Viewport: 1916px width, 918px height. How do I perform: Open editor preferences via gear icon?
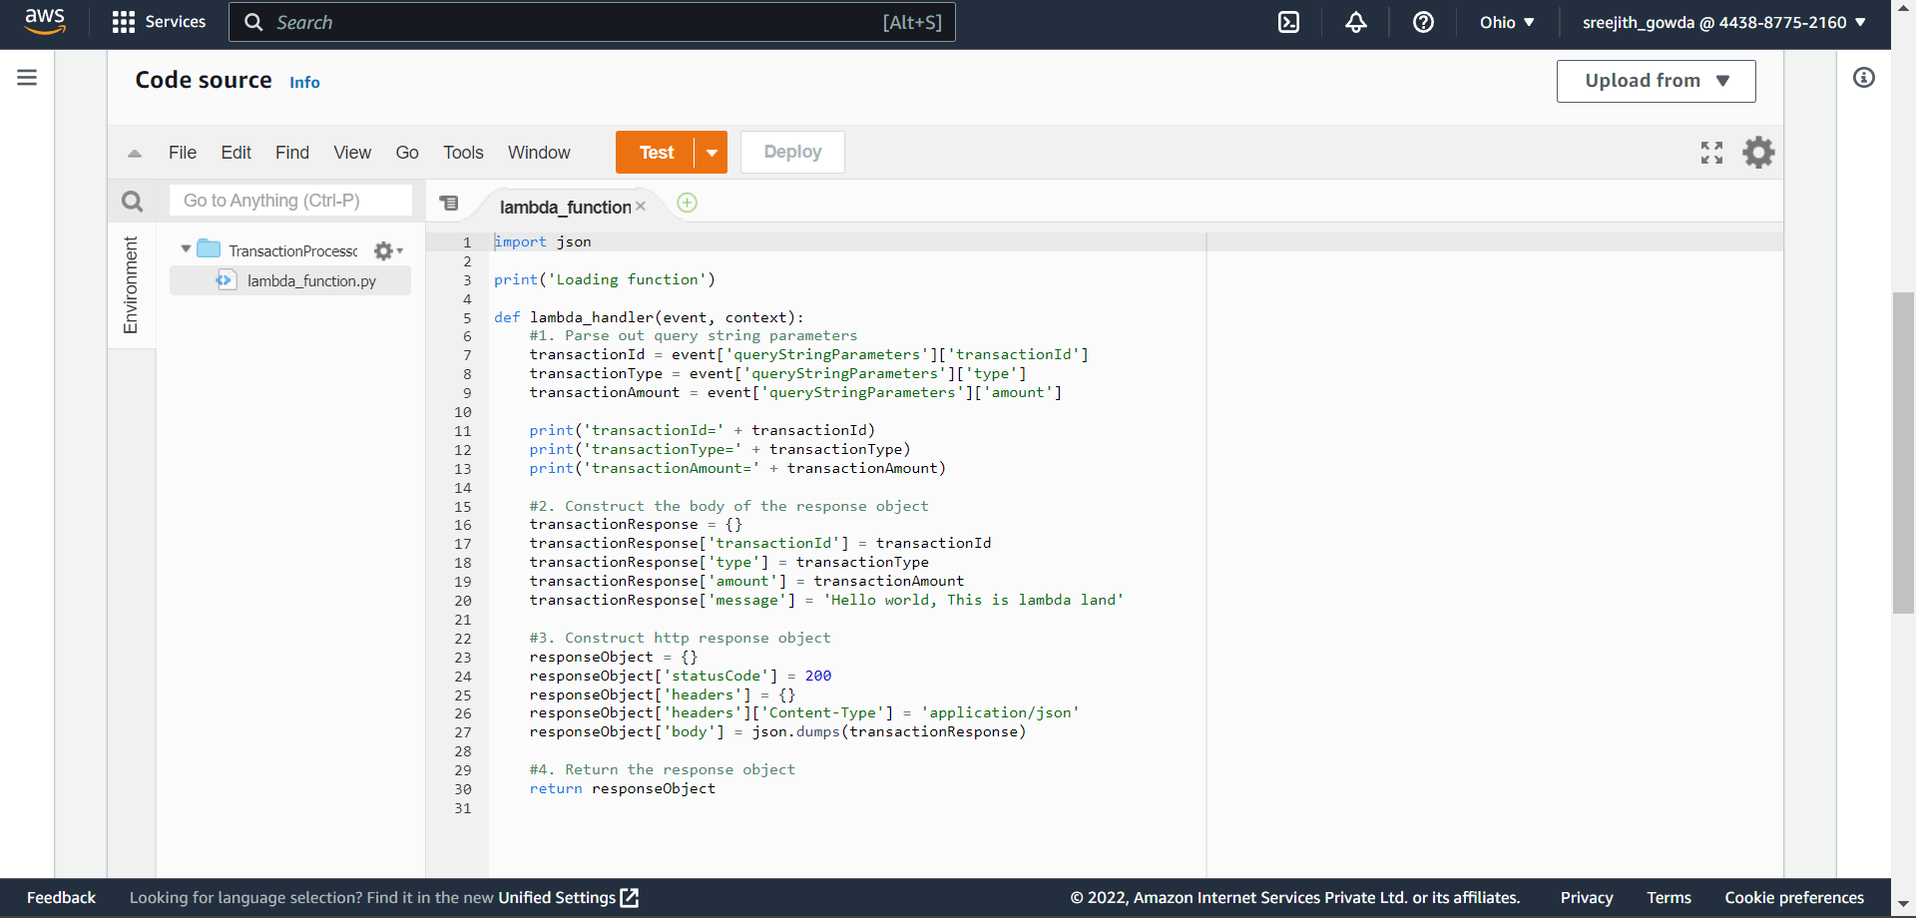coord(1758,152)
